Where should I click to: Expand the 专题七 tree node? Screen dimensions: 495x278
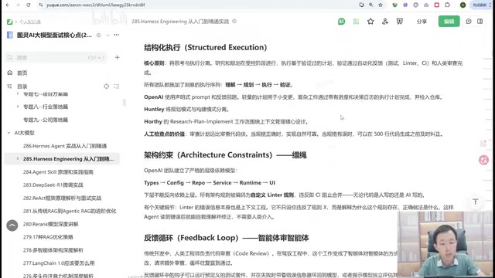(x=18, y=94)
